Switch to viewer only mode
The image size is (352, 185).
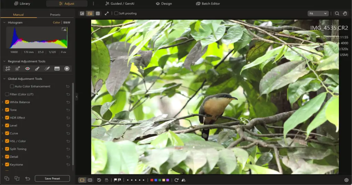coord(90,13)
